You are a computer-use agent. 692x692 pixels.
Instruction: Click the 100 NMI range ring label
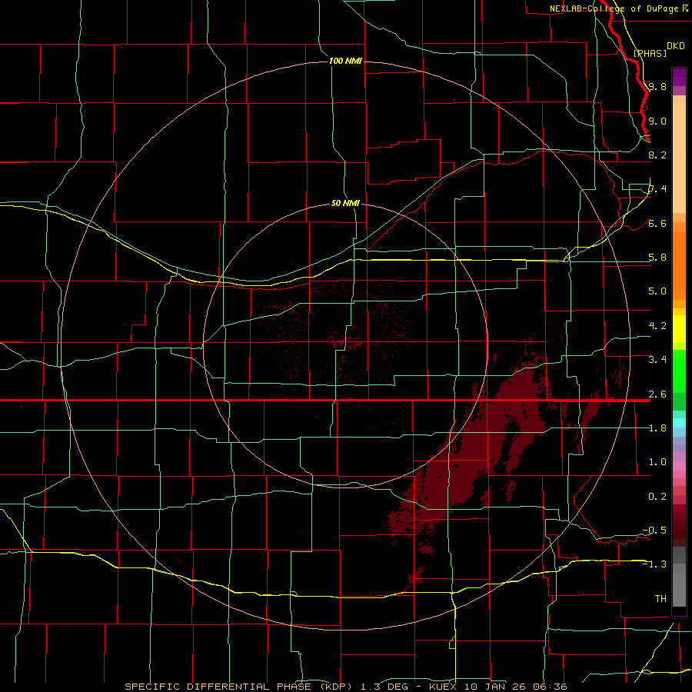pos(345,61)
